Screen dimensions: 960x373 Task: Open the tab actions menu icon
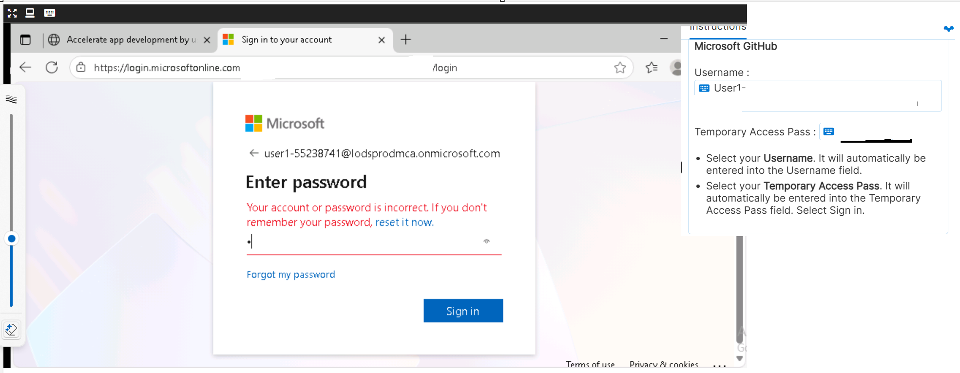25,40
